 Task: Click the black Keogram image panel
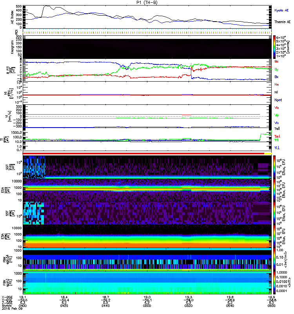[x=147, y=49]
